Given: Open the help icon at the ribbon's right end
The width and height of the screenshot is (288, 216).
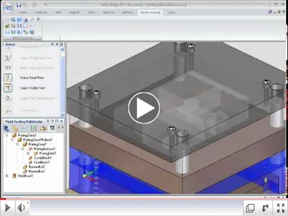Looking at the screenshot, I should click(270, 12).
